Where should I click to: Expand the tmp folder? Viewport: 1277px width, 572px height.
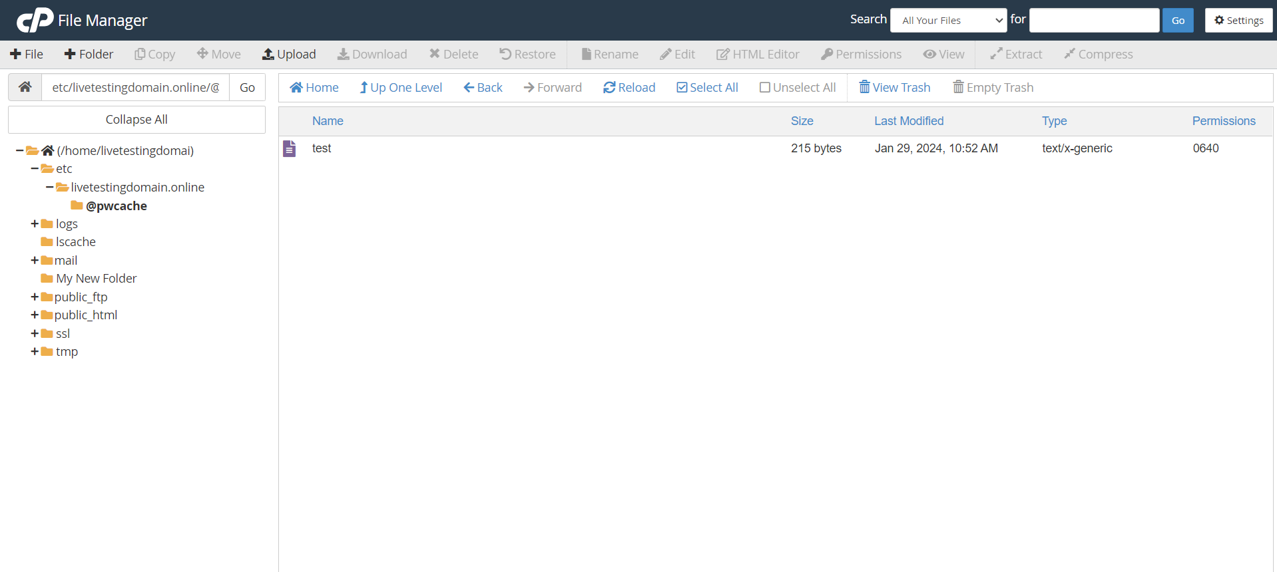pyautogui.click(x=35, y=351)
